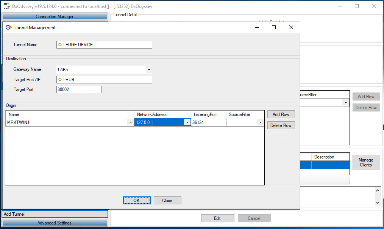This screenshot has height=229, width=384.
Task: Click the Manage Clients button
Action: 366,162
